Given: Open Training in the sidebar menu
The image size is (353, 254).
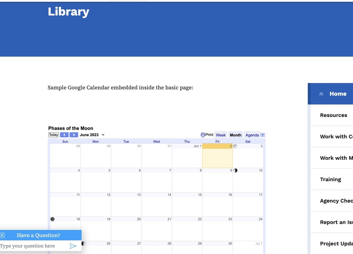Looking at the screenshot, I should pyautogui.click(x=330, y=179).
